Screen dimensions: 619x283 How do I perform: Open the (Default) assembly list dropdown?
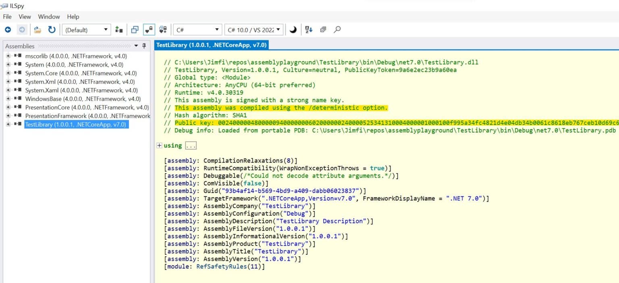(x=86, y=30)
